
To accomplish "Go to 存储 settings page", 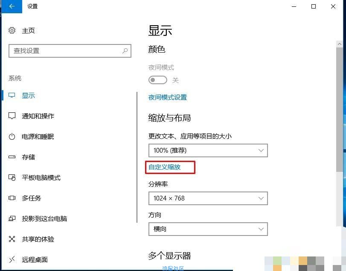I will 28,157.
